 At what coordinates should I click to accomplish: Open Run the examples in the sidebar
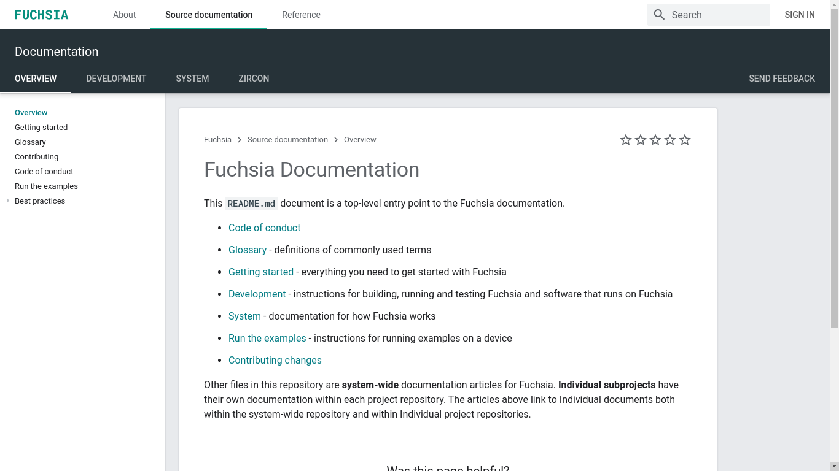coord(46,186)
